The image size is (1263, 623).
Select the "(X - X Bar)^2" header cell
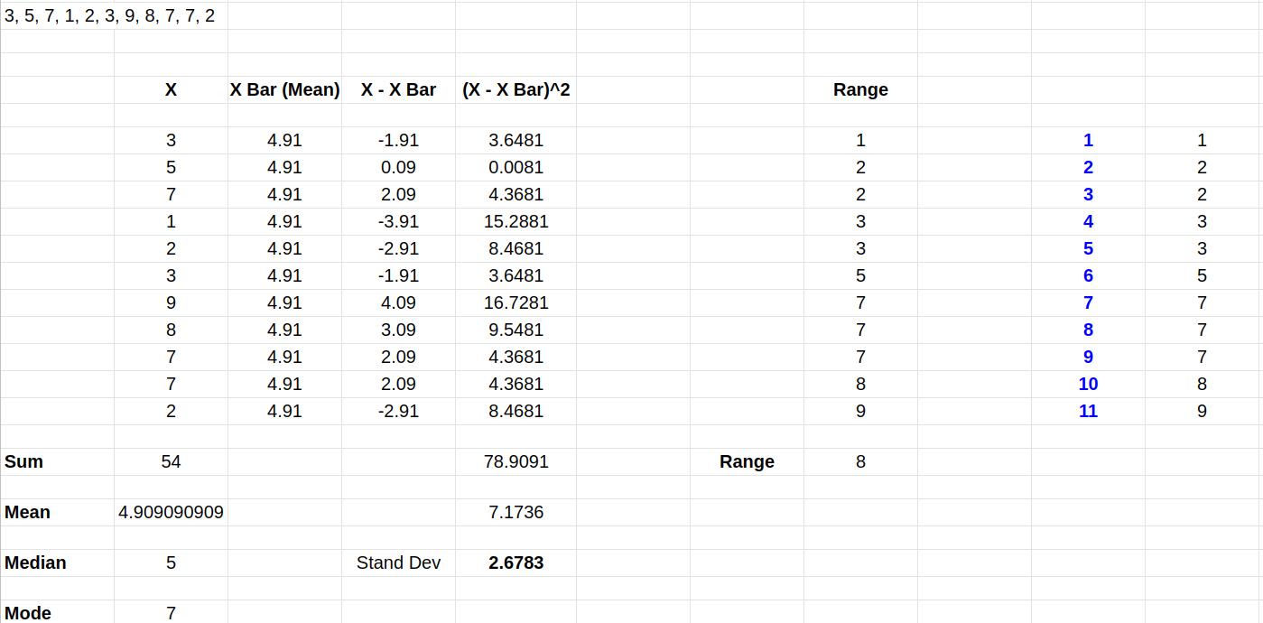(x=515, y=89)
